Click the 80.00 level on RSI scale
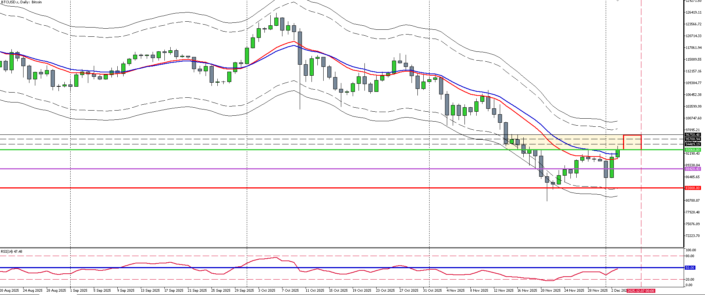Viewport: 705px width, 295px height. coord(690,256)
